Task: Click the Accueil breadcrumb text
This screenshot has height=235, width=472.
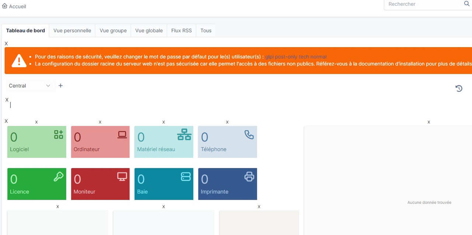Action: [x=17, y=7]
